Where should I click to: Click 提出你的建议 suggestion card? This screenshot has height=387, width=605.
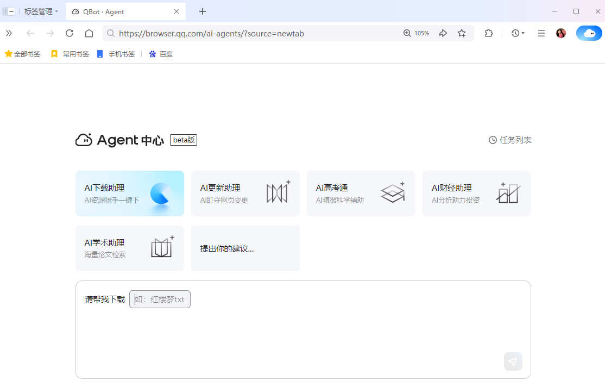pos(245,248)
